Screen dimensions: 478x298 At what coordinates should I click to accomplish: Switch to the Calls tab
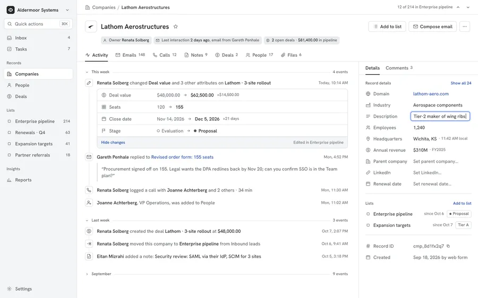coord(165,55)
